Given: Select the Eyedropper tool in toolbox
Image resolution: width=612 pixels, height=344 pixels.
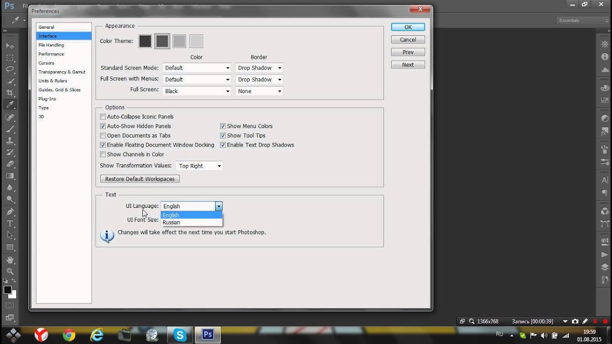Looking at the screenshot, I should [10, 105].
